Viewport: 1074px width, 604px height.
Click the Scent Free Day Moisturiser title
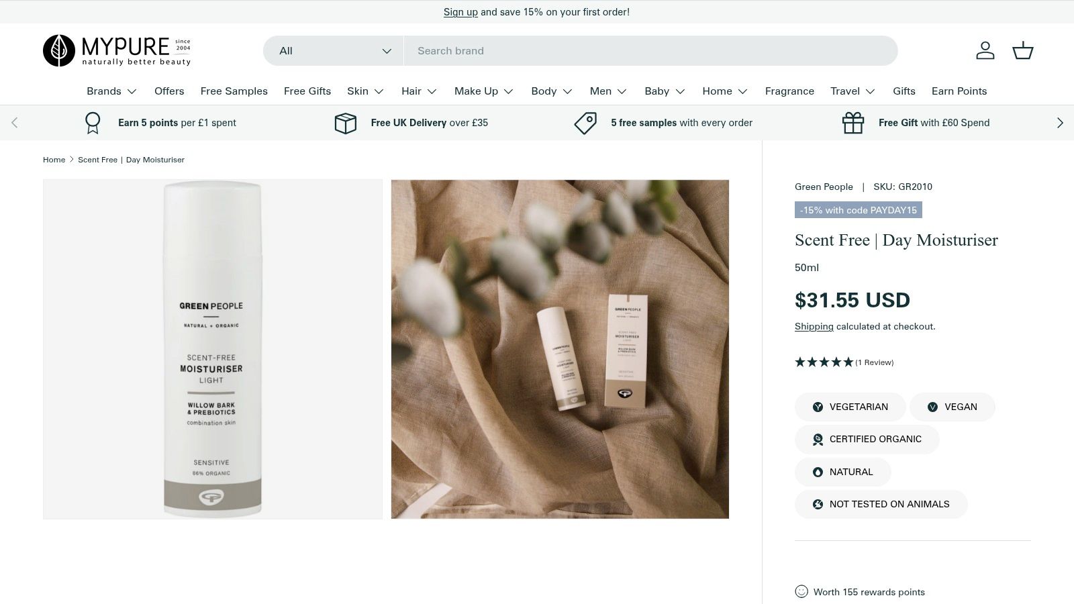[x=896, y=240]
